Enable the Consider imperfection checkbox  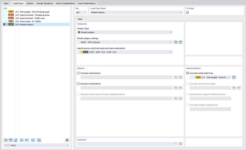click(x=78, y=73)
